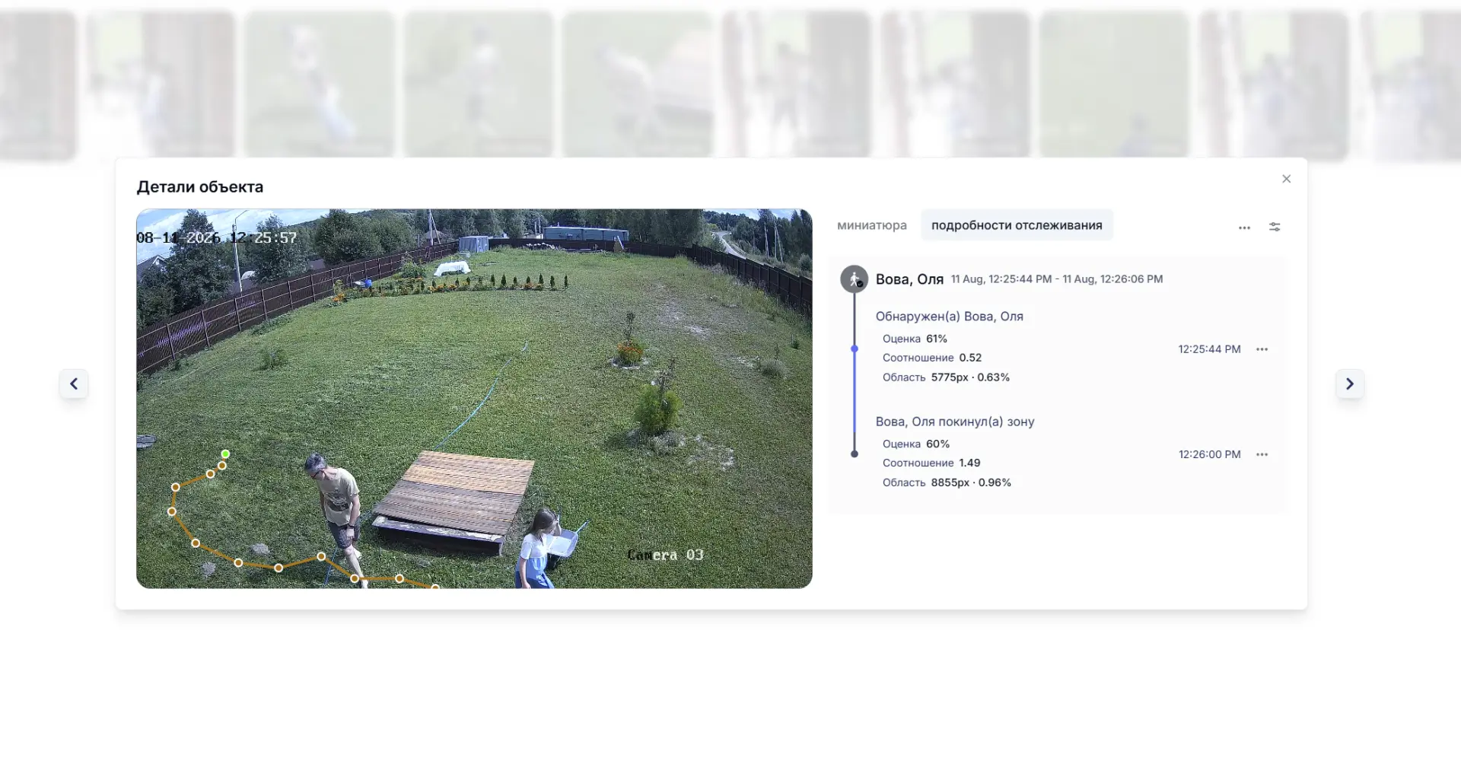This screenshot has height=764, width=1461.
Task: Click the person icon next to Вова, Оля
Action: coord(854,279)
